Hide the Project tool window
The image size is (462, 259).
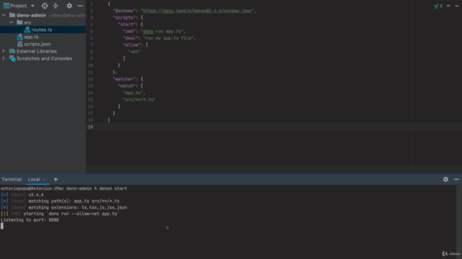point(80,6)
